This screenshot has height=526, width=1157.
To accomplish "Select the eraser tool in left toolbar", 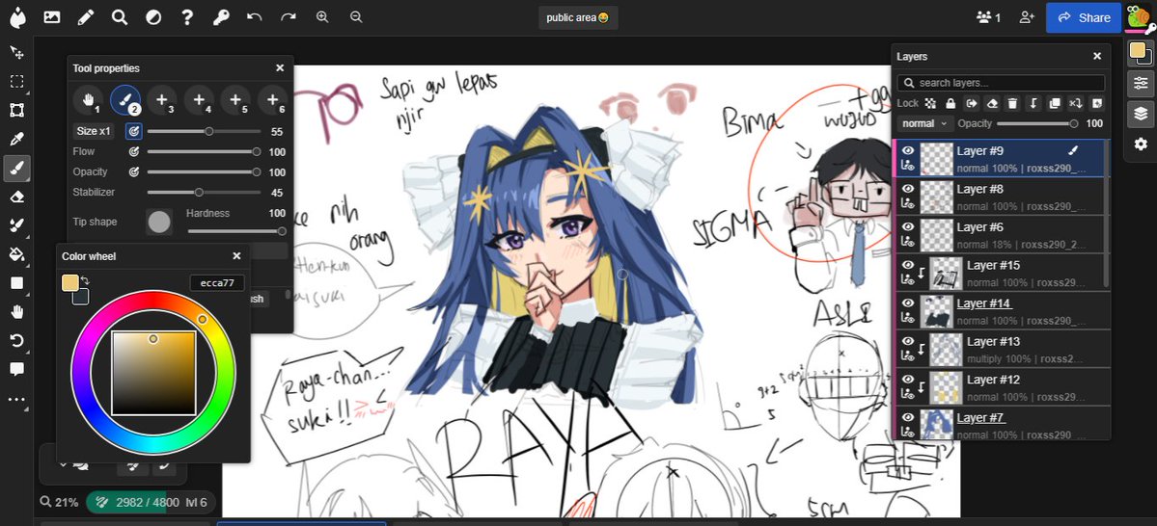I will coord(17,197).
